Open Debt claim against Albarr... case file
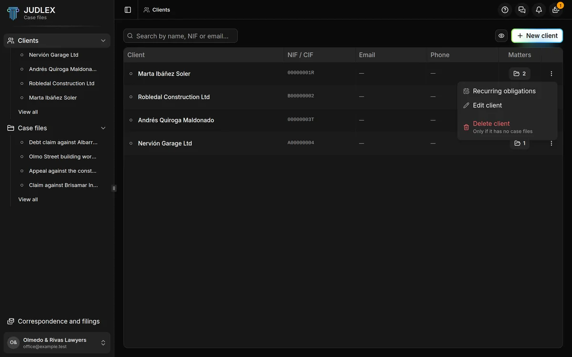 63,142
